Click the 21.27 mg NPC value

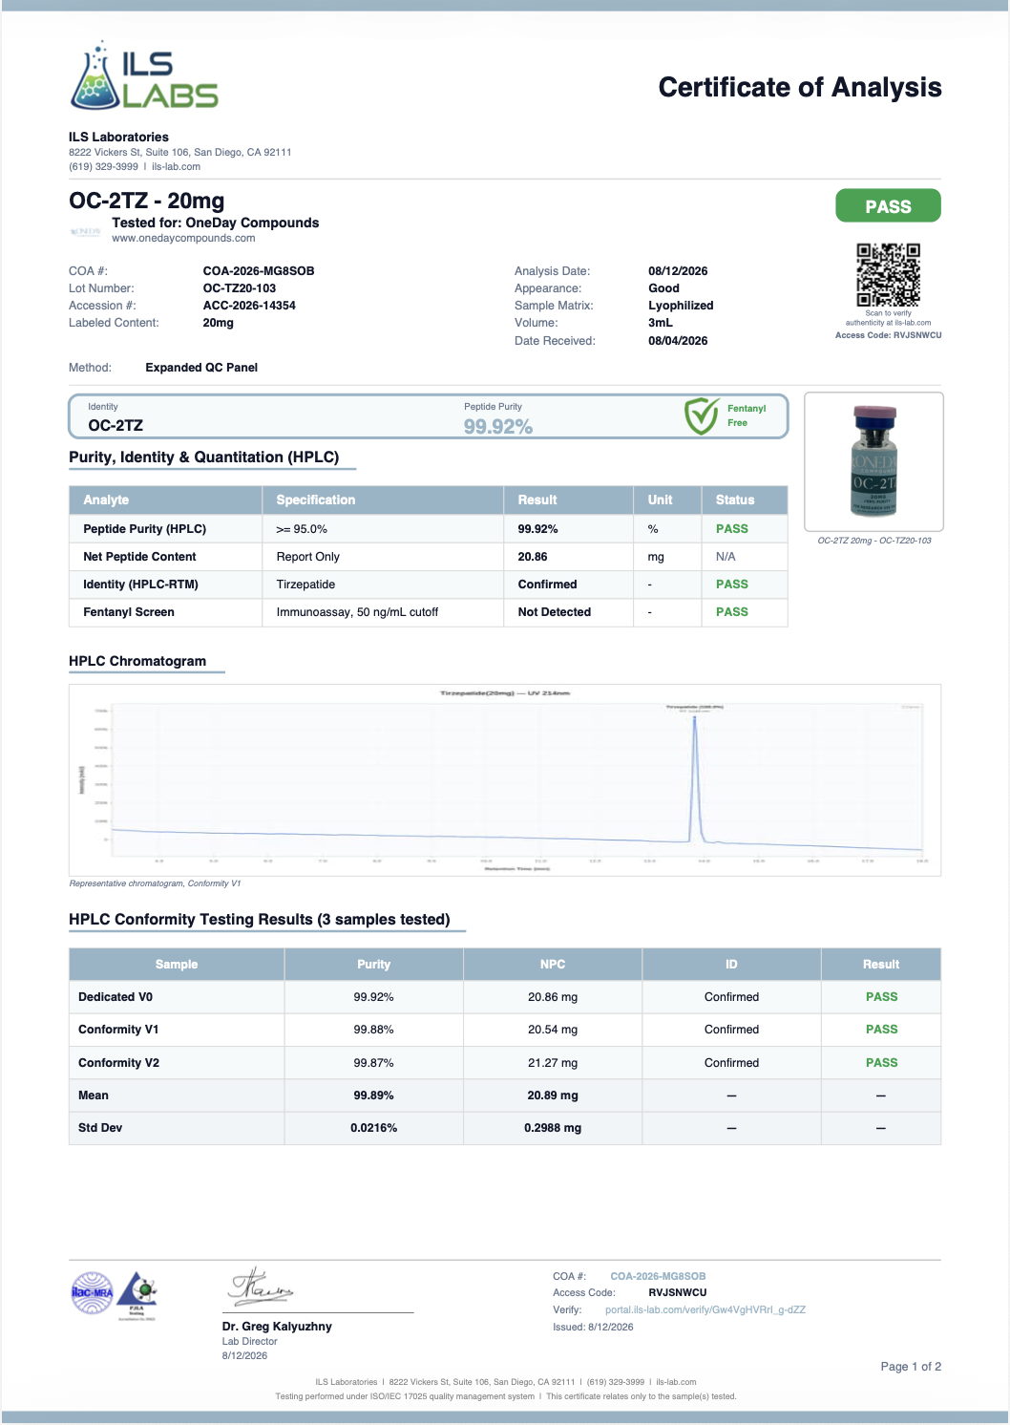(553, 1063)
